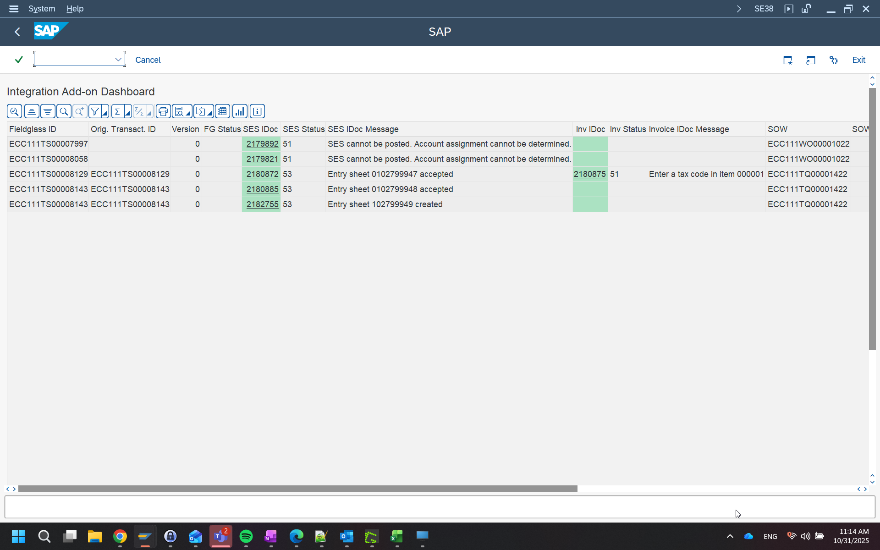Expand the Sigma total dropdown arrow
The width and height of the screenshot is (880, 550).
[127, 111]
